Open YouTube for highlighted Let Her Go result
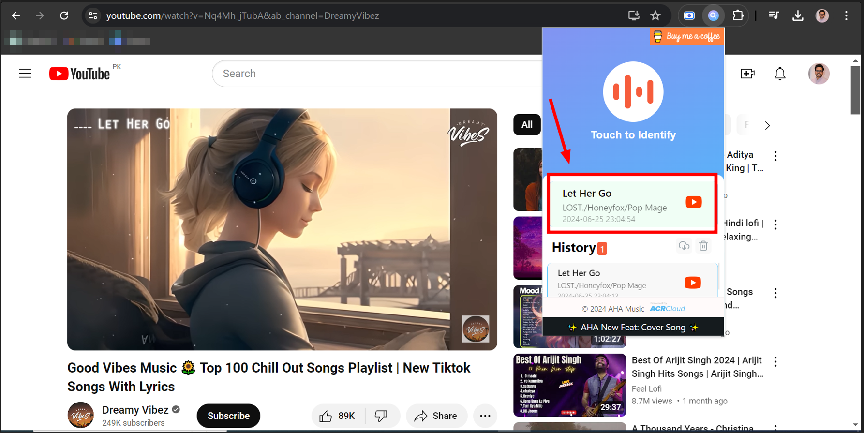864x433 pixels. point(693,202)
